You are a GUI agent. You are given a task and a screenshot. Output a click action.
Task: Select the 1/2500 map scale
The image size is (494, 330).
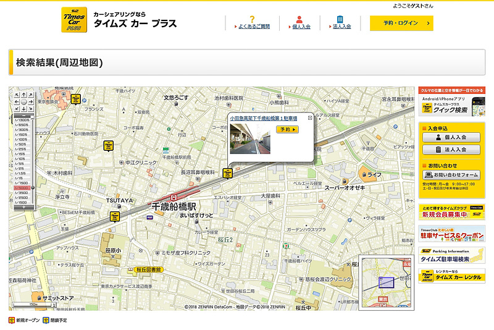click(x=22, y=198)
